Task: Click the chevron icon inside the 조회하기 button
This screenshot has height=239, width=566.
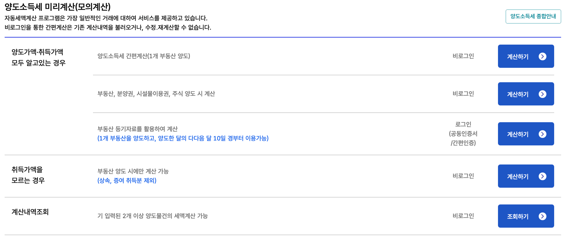Action: click(543, 216)
